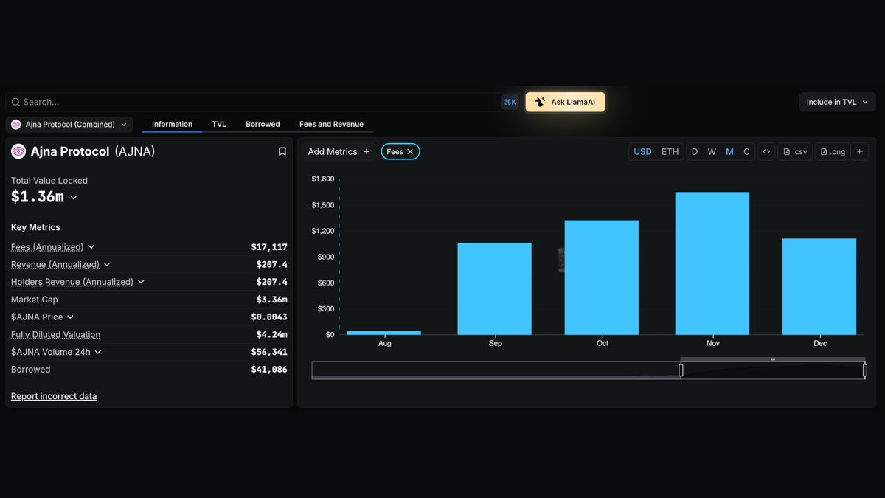Viewport: 885px width, 498px height.
Task: Set chart interval to monthly (M)
Action: click(x=729, y=151)
